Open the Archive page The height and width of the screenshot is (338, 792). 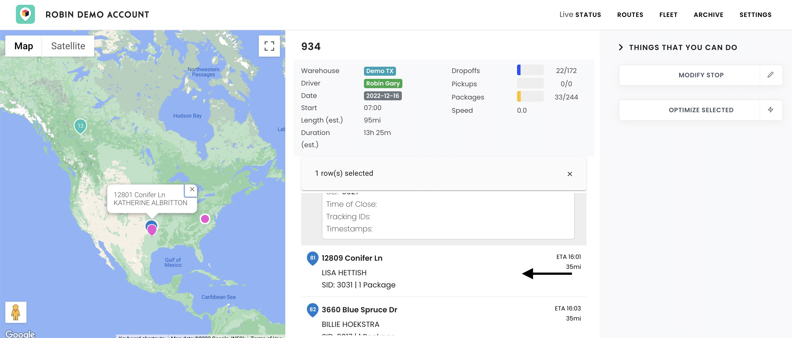coord(708,15)
